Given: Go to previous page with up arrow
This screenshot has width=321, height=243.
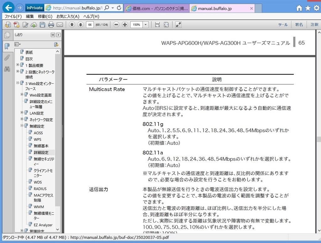Looking at the screenshot, I should pos(72,25).
